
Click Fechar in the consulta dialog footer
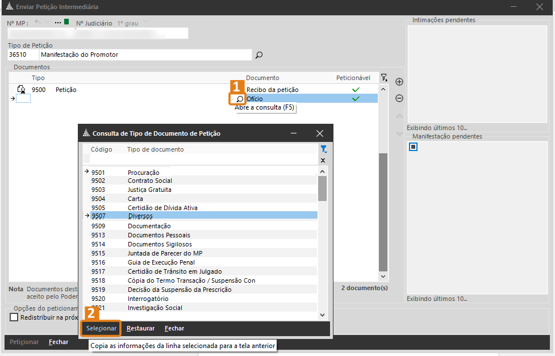[x=174, y=328]
